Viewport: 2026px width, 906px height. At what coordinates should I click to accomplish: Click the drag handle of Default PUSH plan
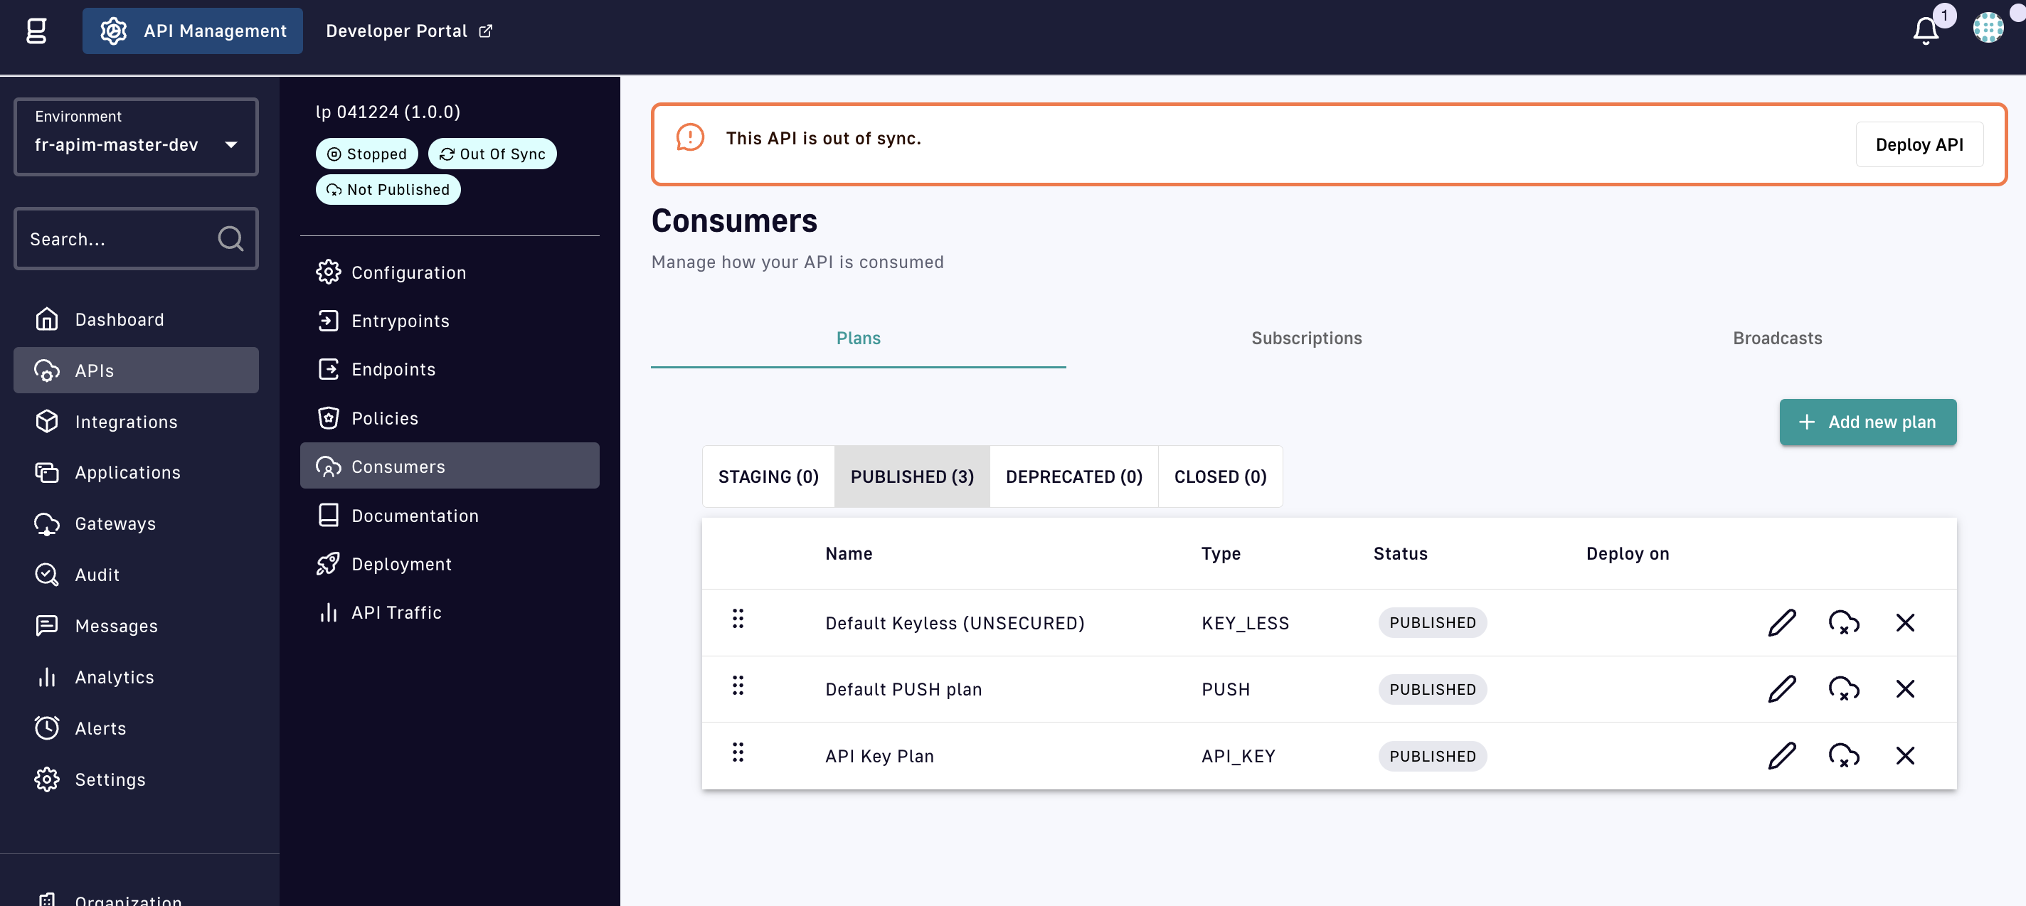(x=737, y=686)
